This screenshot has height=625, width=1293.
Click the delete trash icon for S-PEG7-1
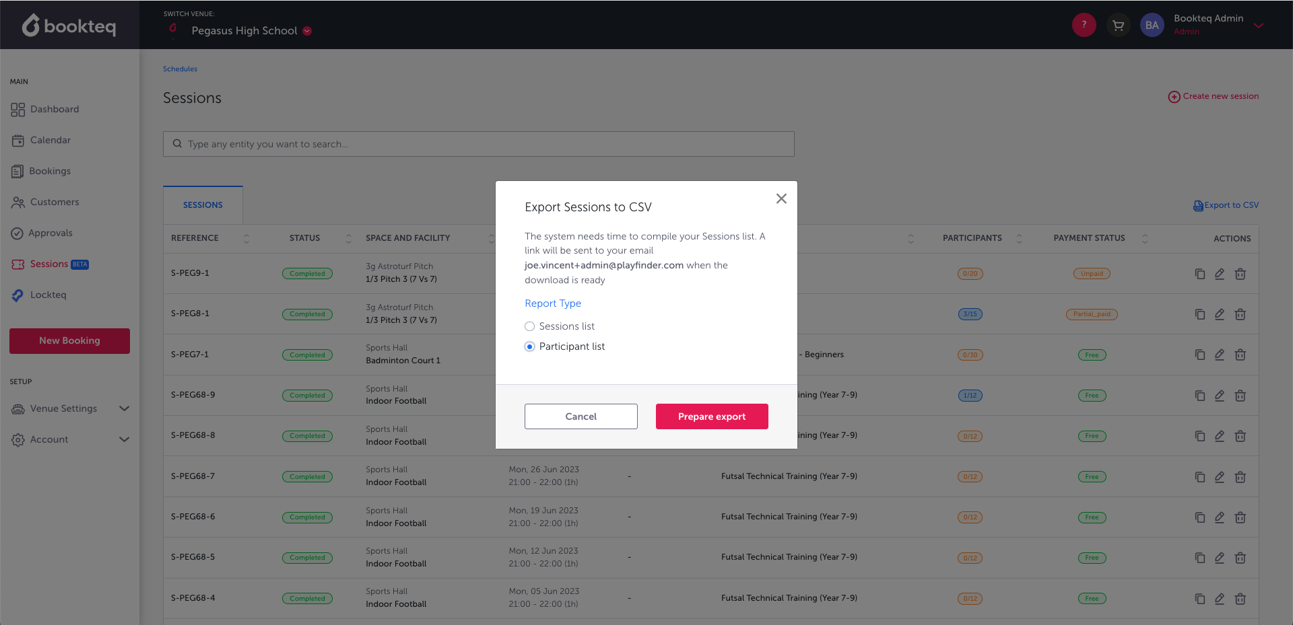[x=1240, y=355]
